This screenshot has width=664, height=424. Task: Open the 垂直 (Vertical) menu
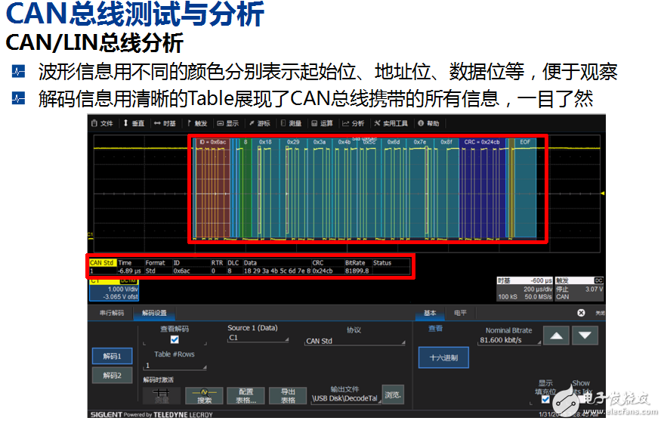(134, 123)
